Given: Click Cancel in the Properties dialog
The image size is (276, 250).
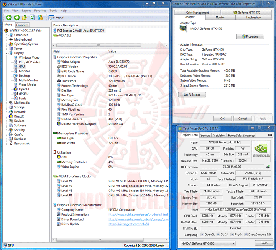Looking at the screenshot, I should pyautogui.click(x=243, y=119).
